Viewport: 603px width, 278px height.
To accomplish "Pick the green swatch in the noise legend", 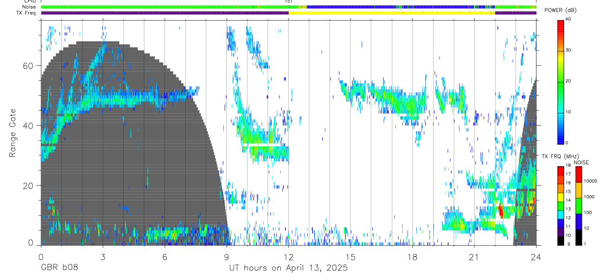I will click(578, 205).
